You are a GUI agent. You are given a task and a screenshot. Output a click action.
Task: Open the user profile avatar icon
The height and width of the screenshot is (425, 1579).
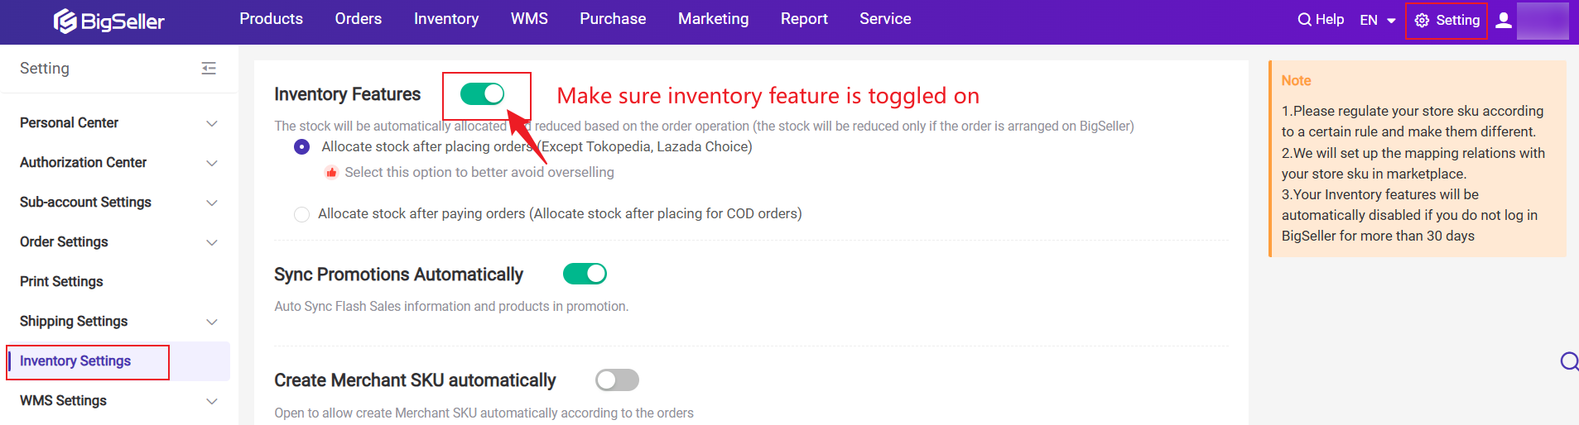[1504, 20]
